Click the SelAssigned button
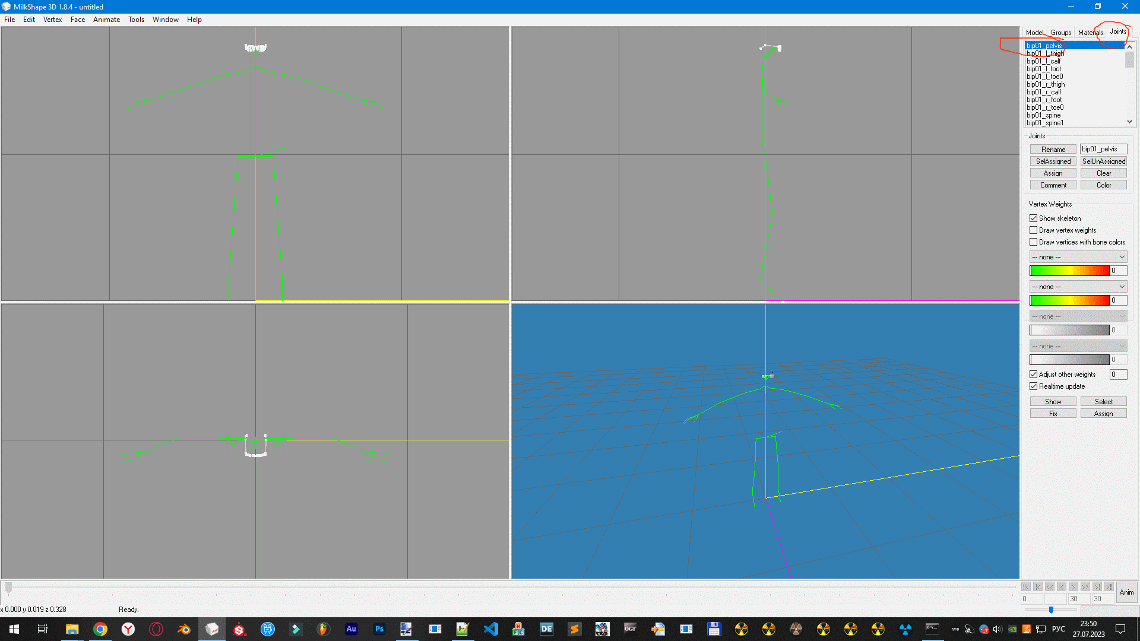The width and height of the screenshot is (1140, 641). pos(1053,161)
